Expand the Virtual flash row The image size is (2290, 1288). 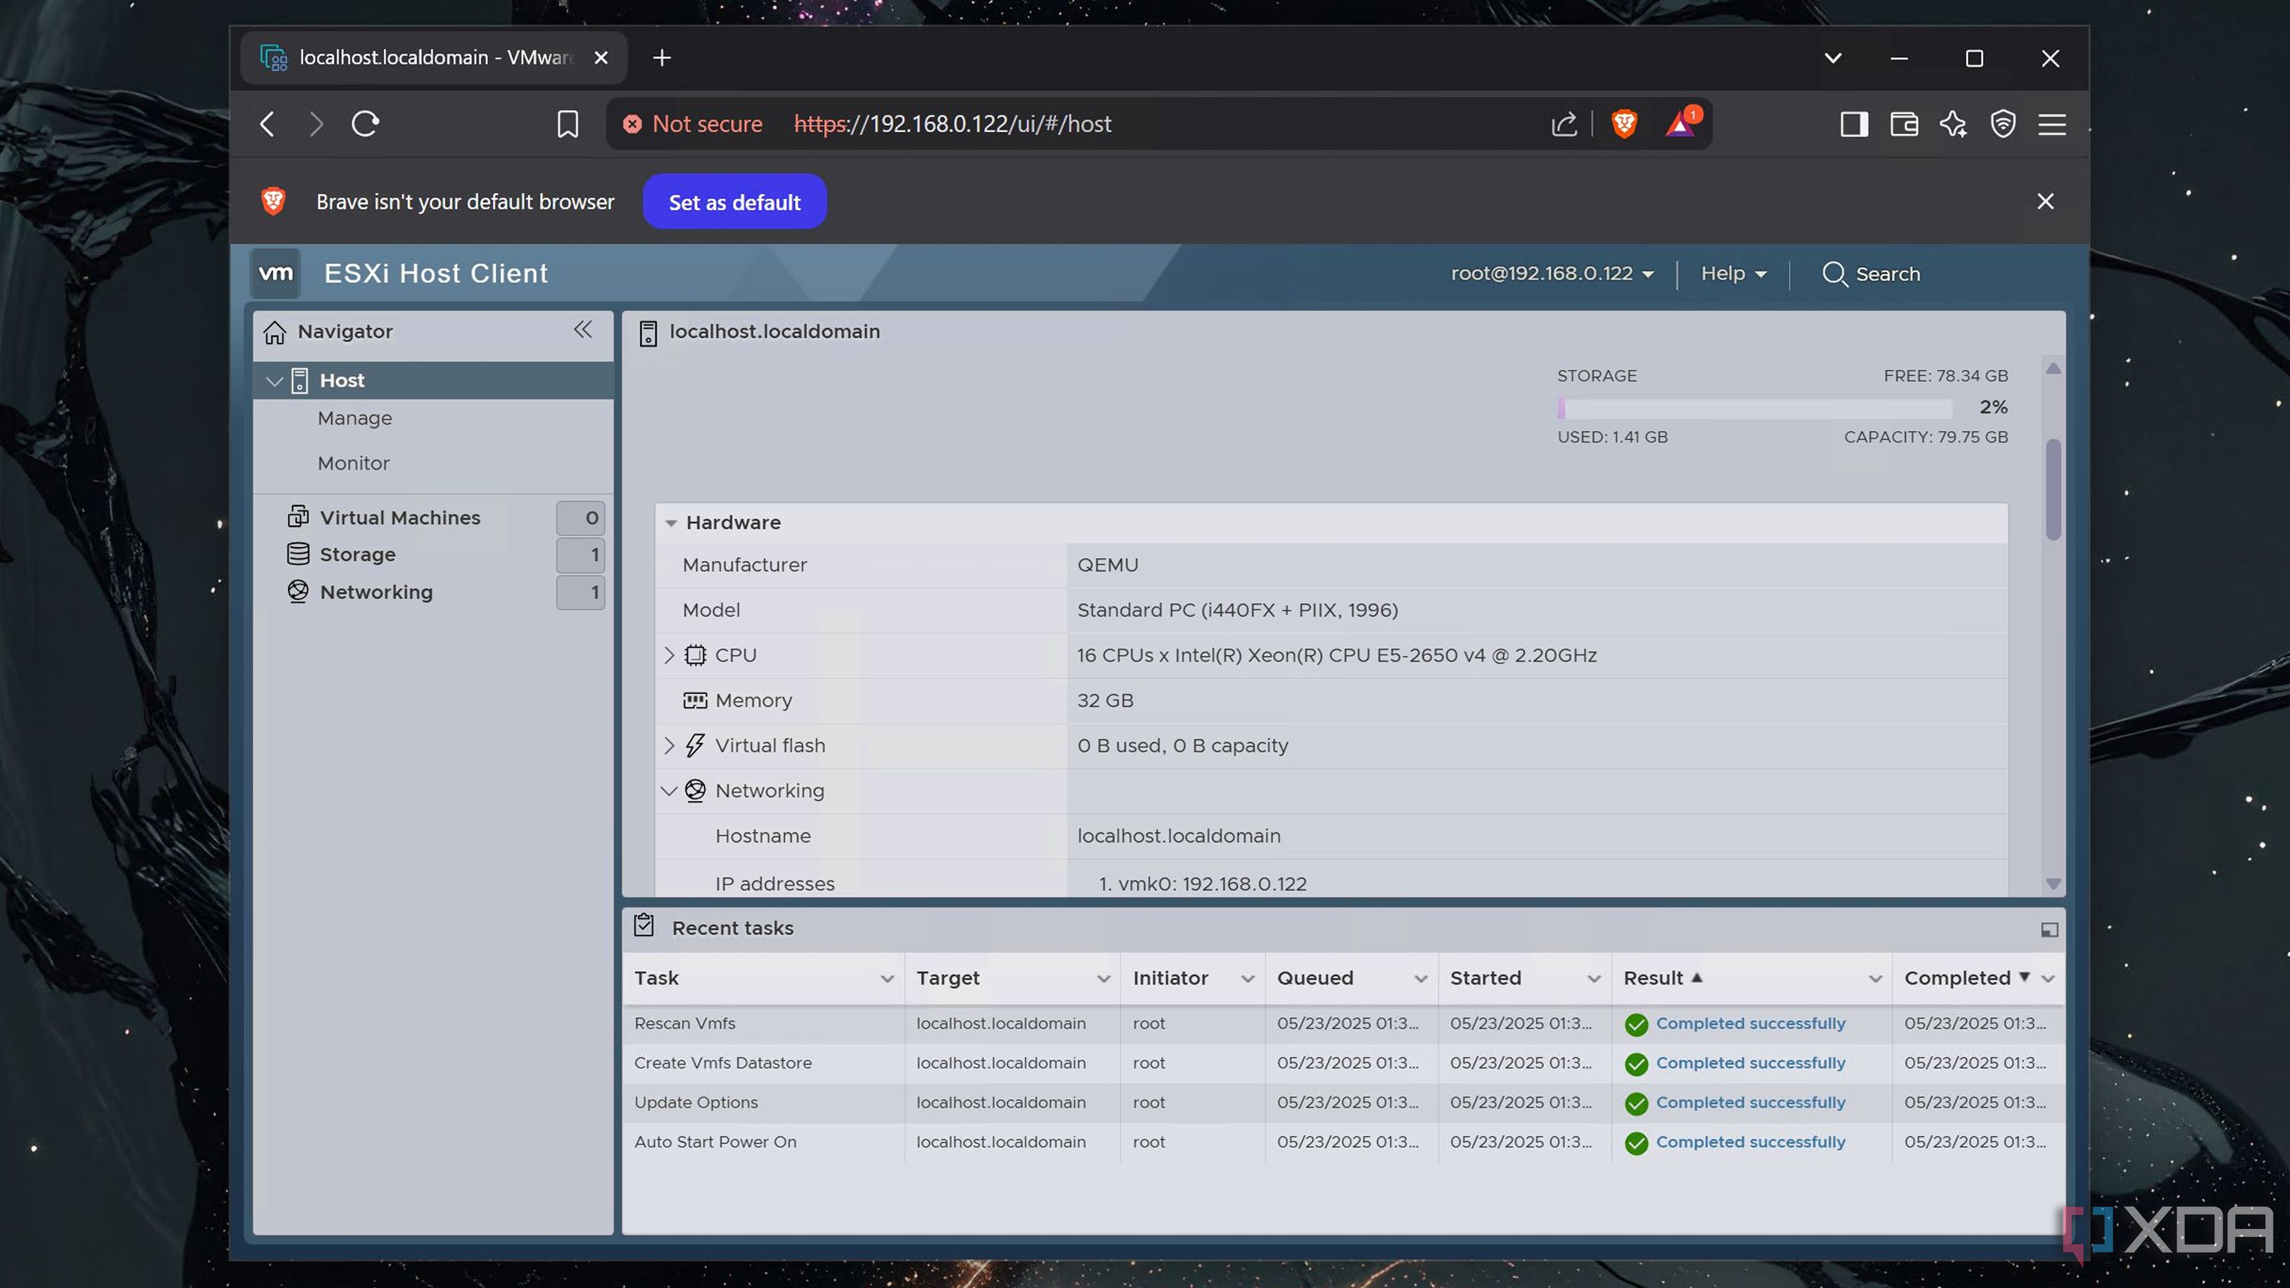click(x=669, y=746)
